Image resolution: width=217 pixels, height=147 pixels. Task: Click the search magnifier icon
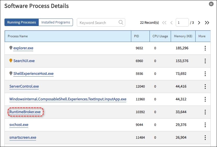121,22
